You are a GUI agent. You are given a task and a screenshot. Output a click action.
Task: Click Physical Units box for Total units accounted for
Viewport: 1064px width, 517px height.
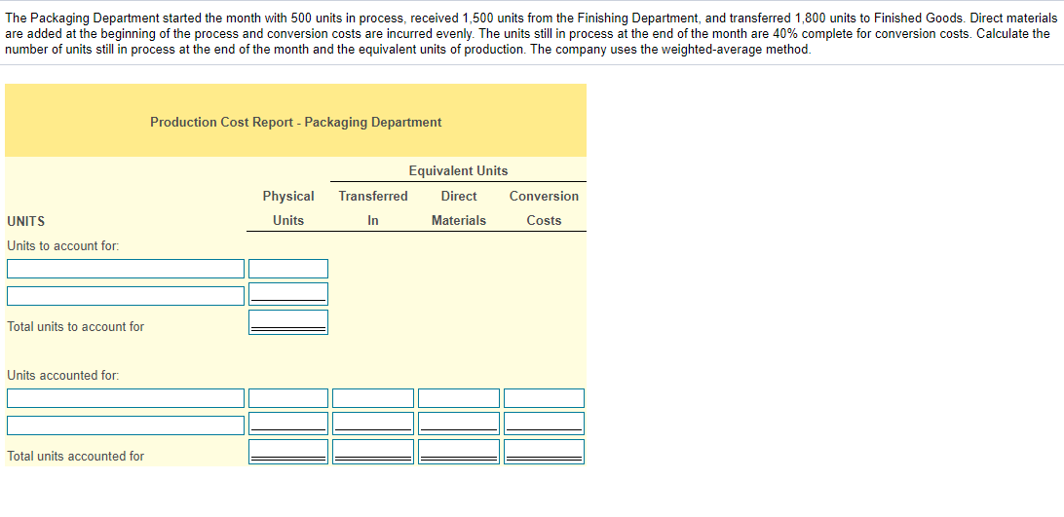pyautogui.click(x=288, y=452)
